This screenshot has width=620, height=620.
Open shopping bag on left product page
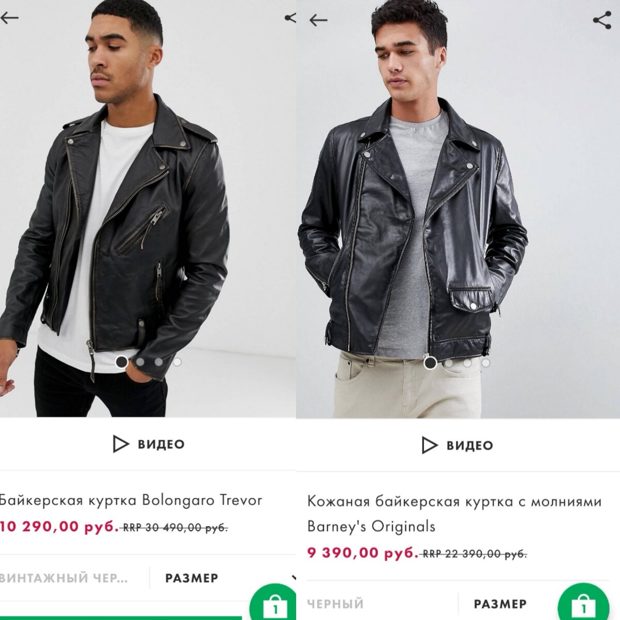click(x=274, y=603)
